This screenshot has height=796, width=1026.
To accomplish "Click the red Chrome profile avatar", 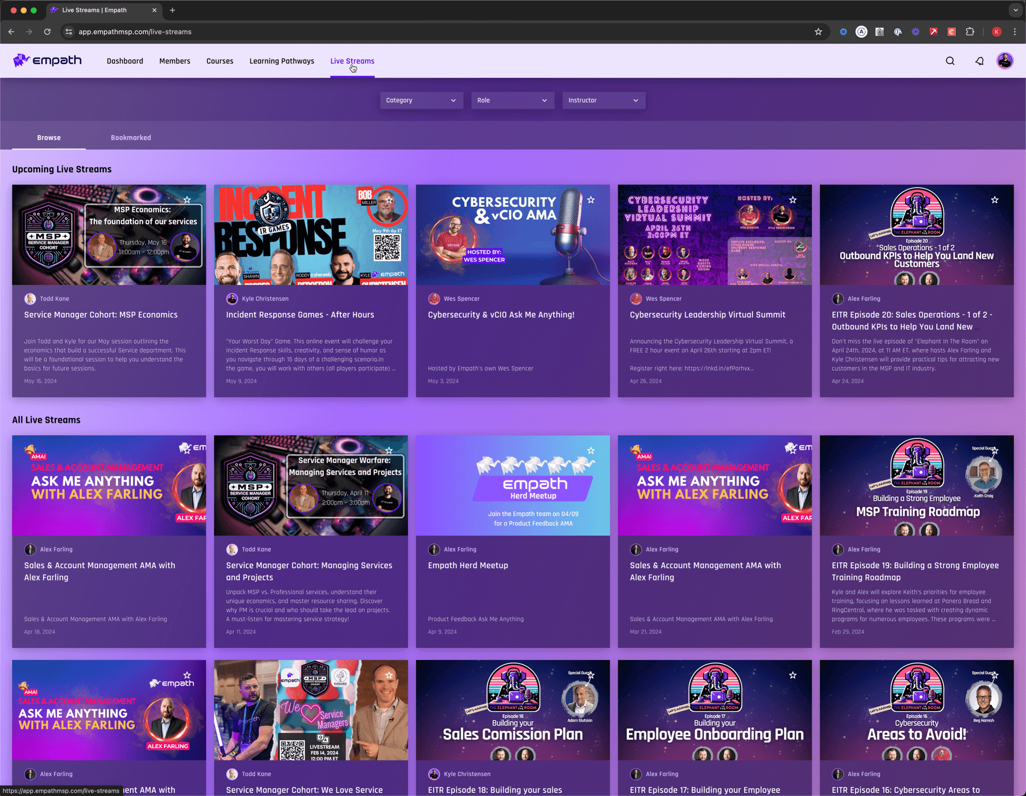I will (x=996, y=32).
